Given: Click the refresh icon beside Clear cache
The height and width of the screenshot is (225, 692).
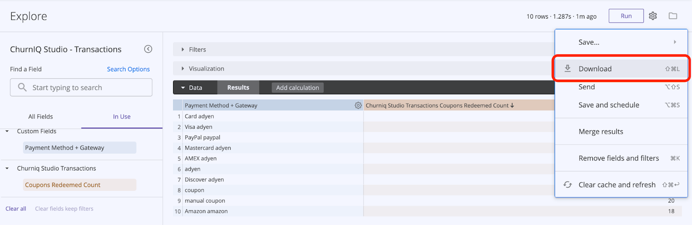Looking at the screenshot, I should (567, 185).
